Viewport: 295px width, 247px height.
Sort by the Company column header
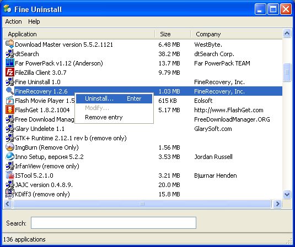(x=237, y=34)
